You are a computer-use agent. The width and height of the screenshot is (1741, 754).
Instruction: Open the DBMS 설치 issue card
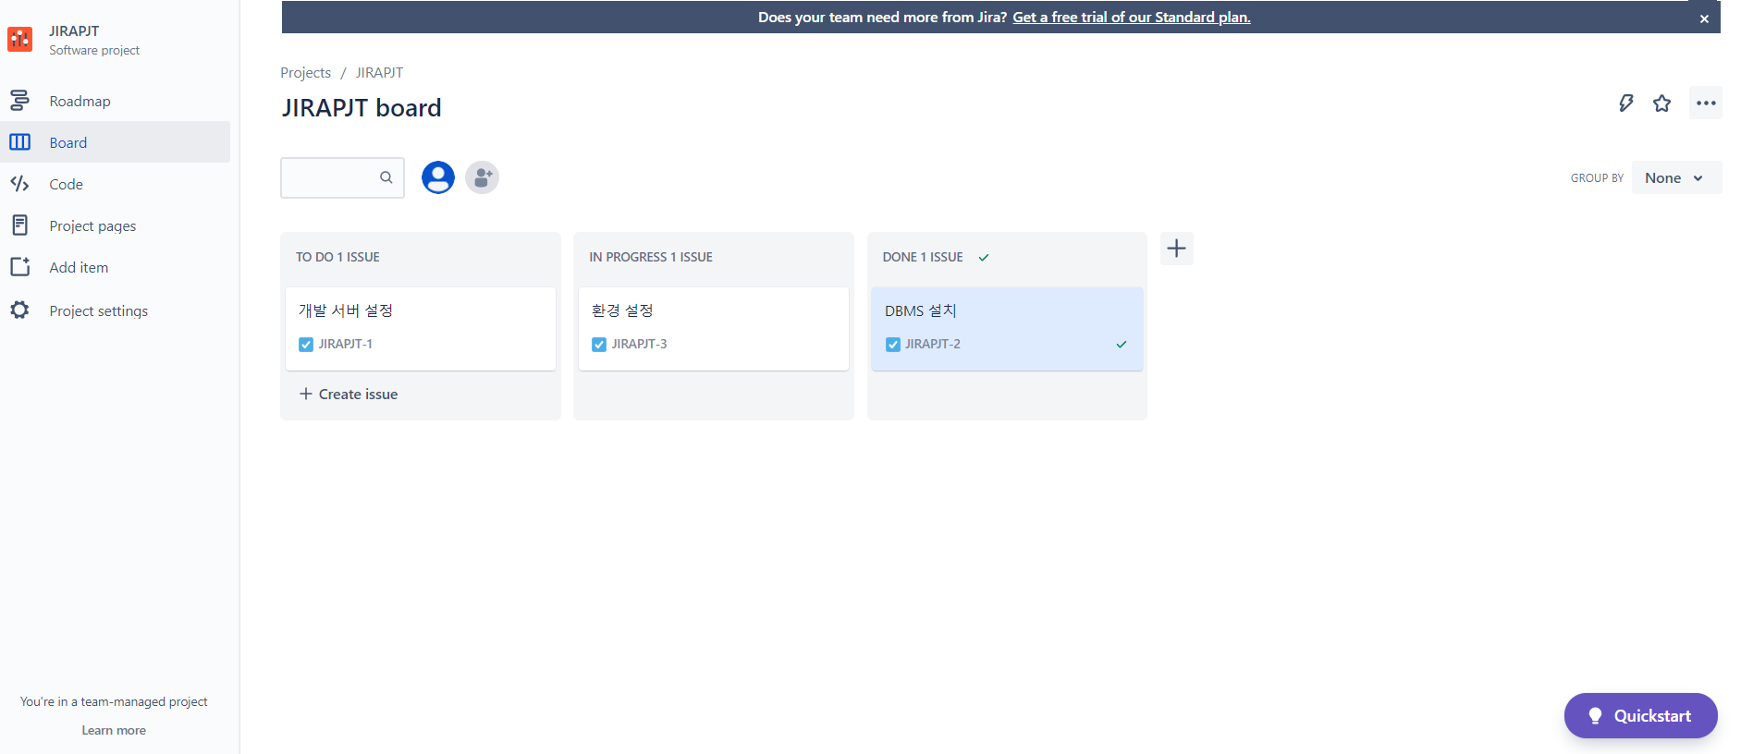coord(1007,328)
